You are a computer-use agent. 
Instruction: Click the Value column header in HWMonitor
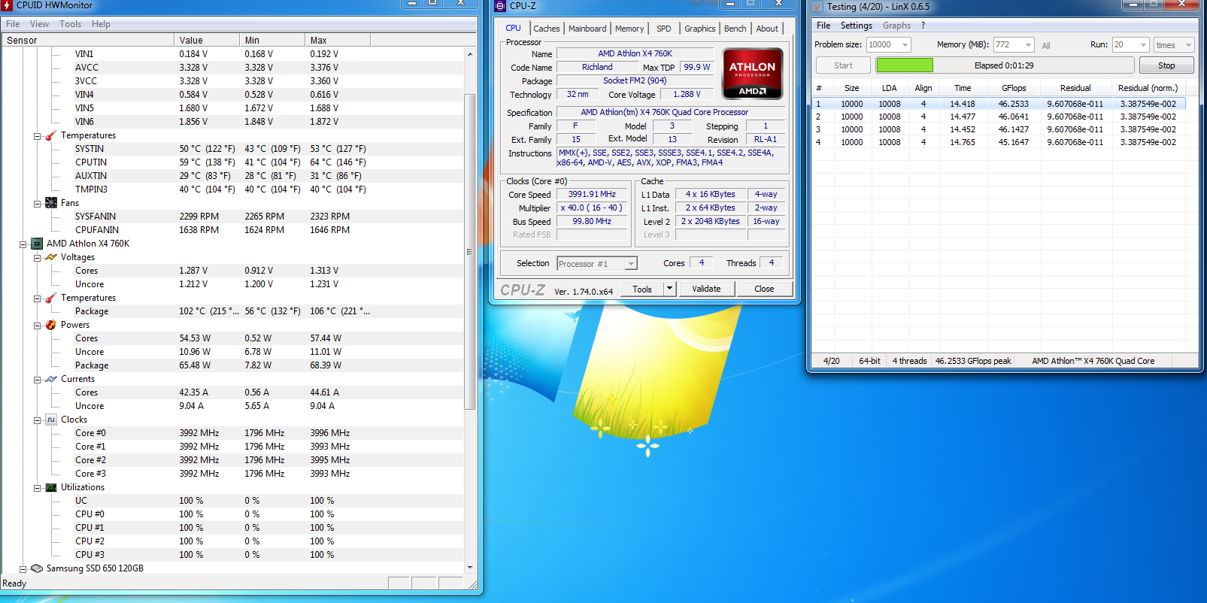click(x=207, y=41)
